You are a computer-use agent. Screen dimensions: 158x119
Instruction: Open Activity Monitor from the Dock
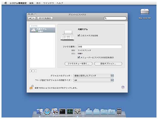click(70, 111)
